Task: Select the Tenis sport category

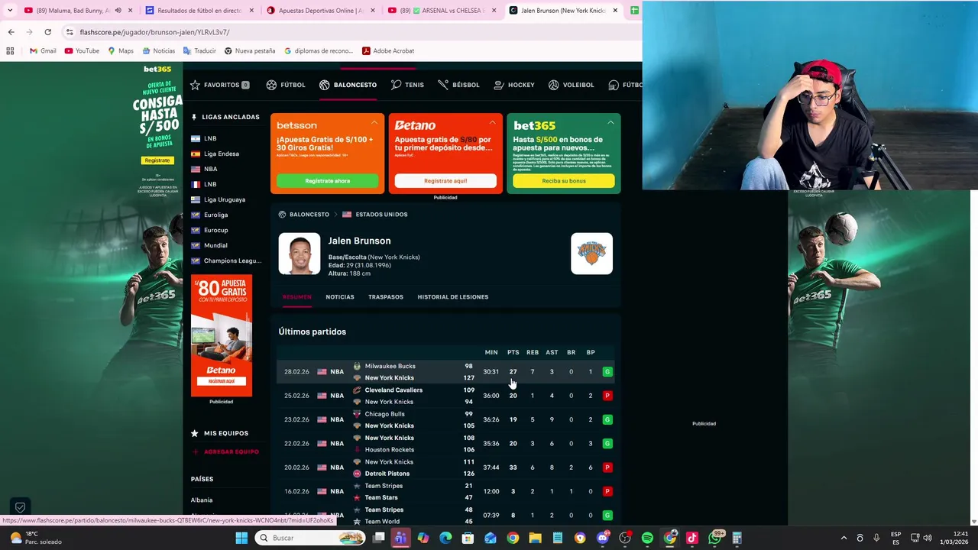Action: [407, 85]
